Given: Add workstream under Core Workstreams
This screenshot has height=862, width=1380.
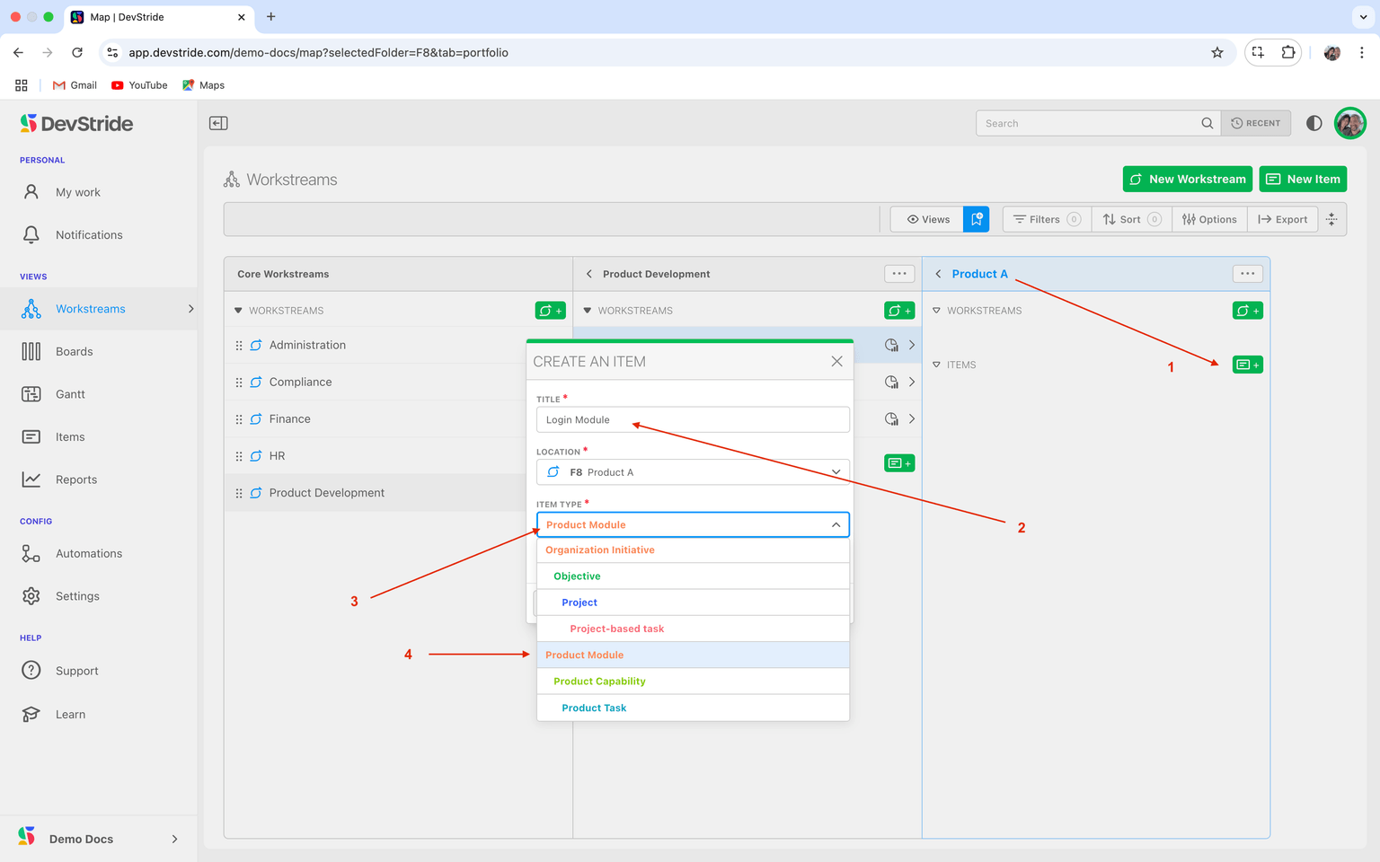Looking at the screenshot, I should pos(550,311).
